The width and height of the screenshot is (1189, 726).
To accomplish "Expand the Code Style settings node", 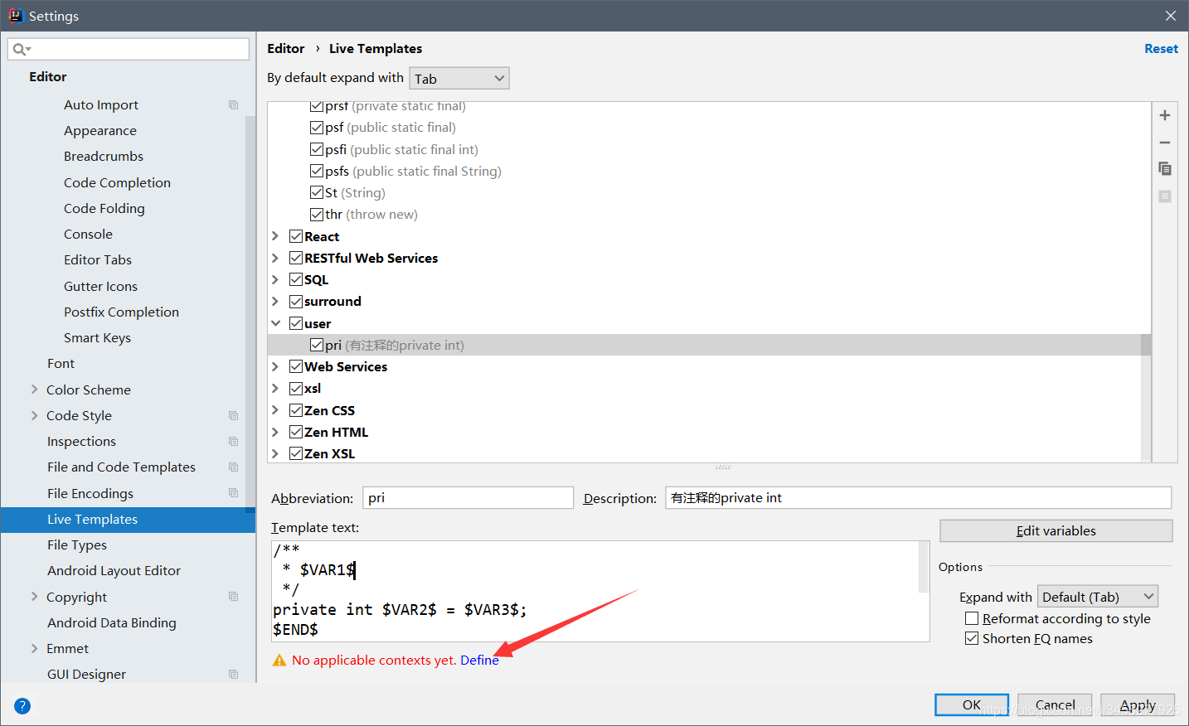I will pyautogui.click(x=34, y=415).
